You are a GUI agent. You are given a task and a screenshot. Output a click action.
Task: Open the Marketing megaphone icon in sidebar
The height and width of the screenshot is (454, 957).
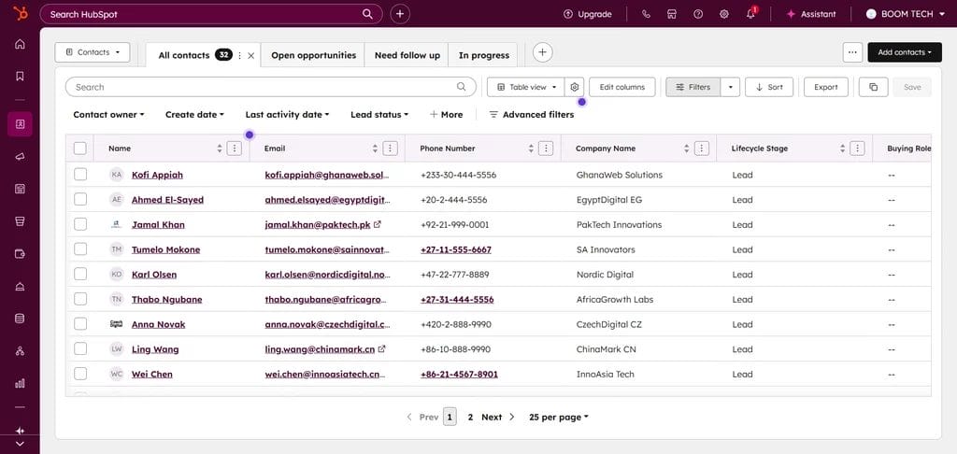pyautogui.click(x=20, y=157)
